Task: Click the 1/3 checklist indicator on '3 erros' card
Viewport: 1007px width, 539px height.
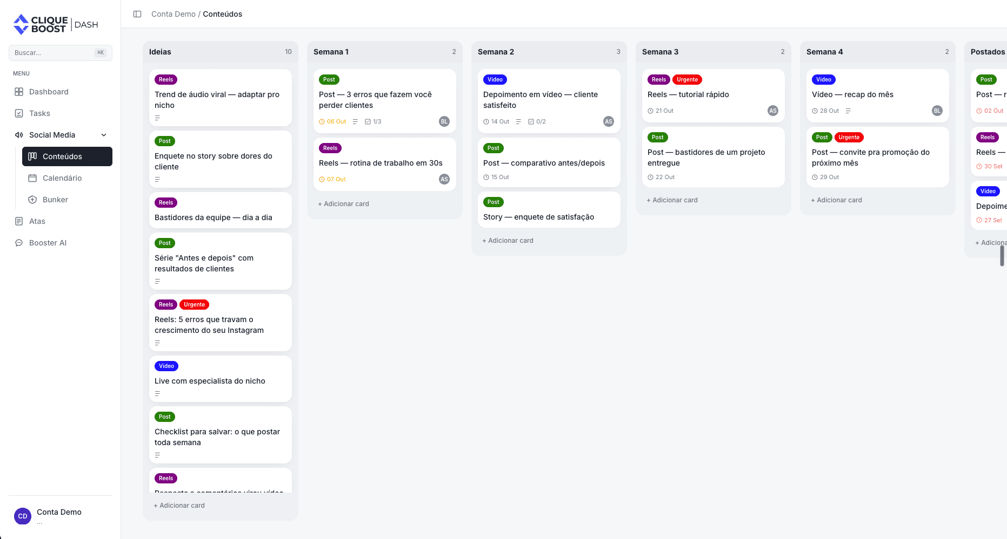Action: point(373,122)
